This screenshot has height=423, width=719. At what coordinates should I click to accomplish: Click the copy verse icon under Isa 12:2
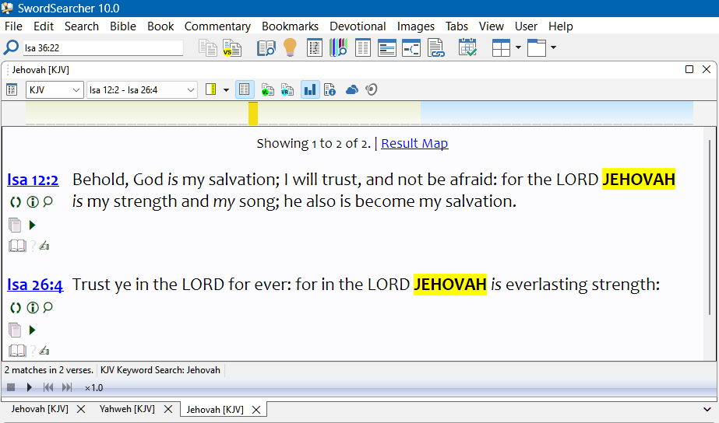pos(15,225)
